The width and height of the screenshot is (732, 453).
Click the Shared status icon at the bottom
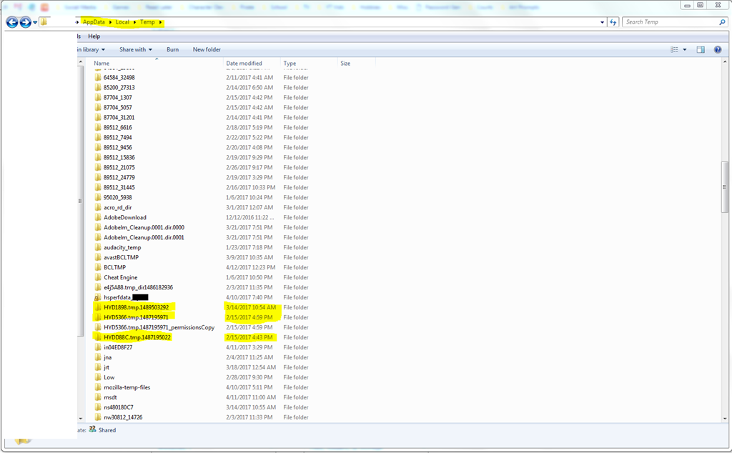(x=91, y=429)
